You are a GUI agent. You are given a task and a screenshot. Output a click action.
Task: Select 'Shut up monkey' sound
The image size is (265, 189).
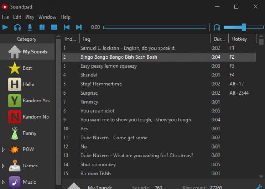(159, 164)
